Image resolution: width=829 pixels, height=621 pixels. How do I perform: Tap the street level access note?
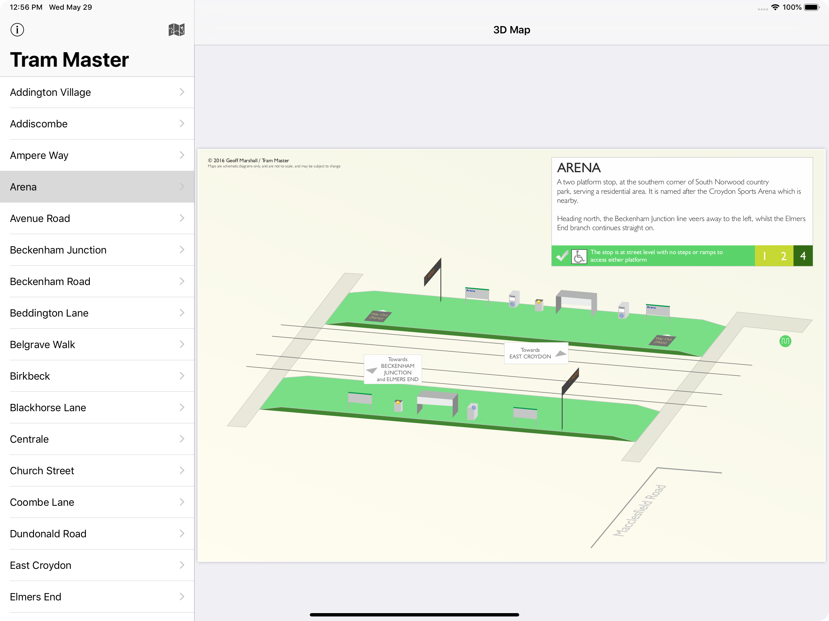coord(656,256)
